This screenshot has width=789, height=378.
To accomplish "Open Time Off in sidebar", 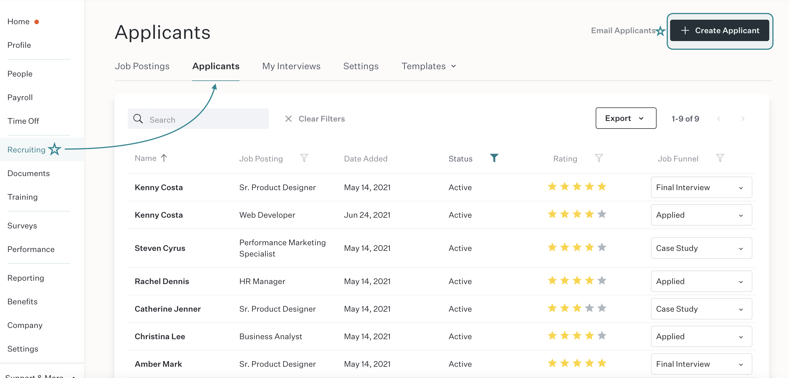I will point(23,121).
